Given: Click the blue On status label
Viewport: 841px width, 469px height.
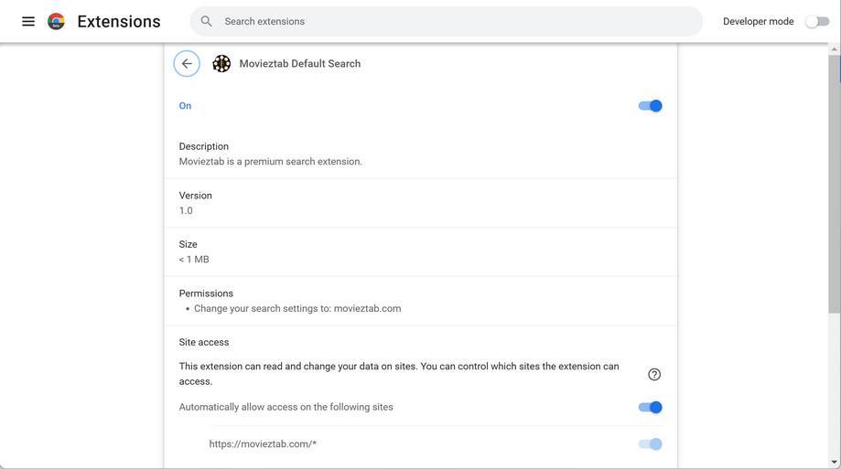Looking at the screenshot, I should tap(185, 106).
